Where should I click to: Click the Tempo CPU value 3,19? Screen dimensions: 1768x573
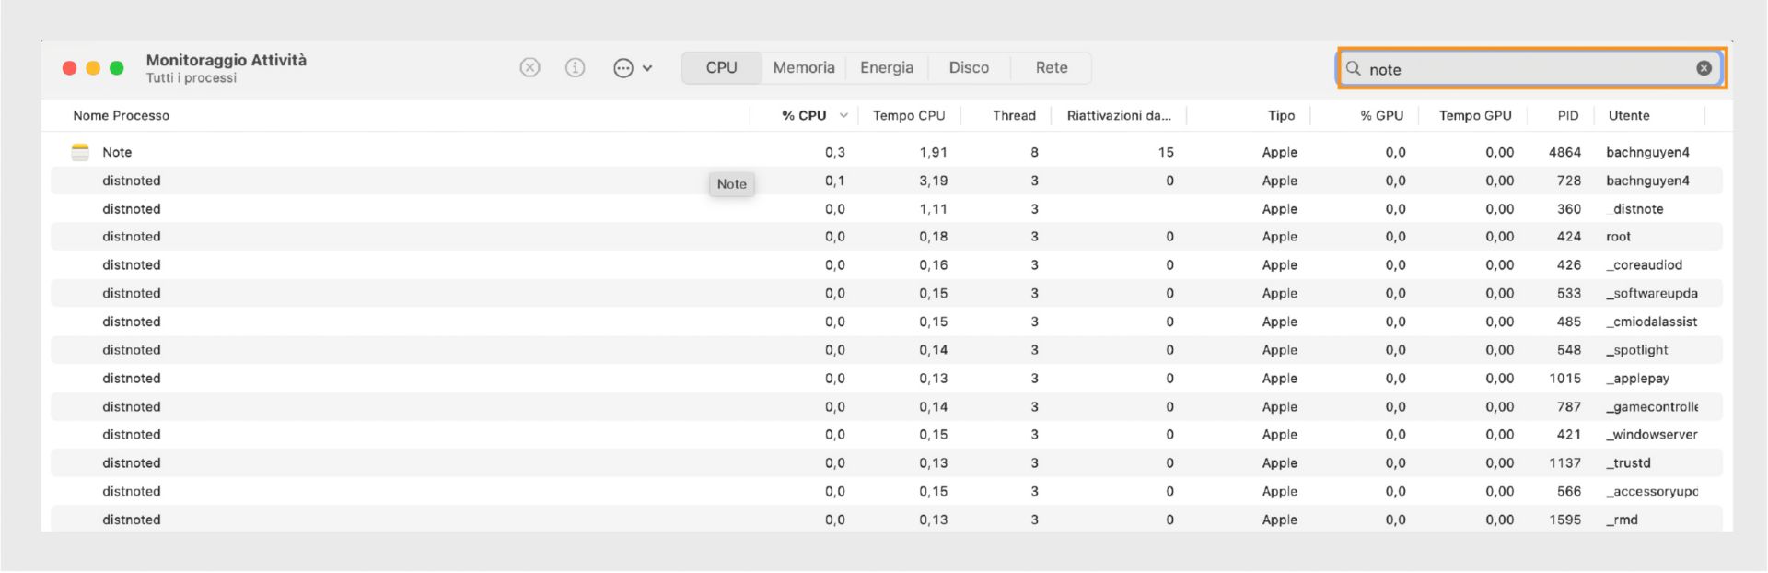[933, 181]
